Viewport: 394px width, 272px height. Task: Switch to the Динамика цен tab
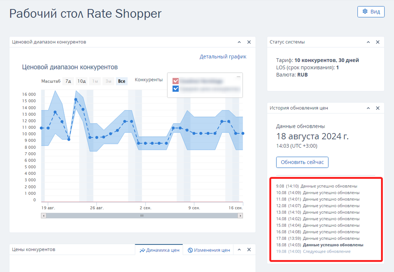point(159,250)
